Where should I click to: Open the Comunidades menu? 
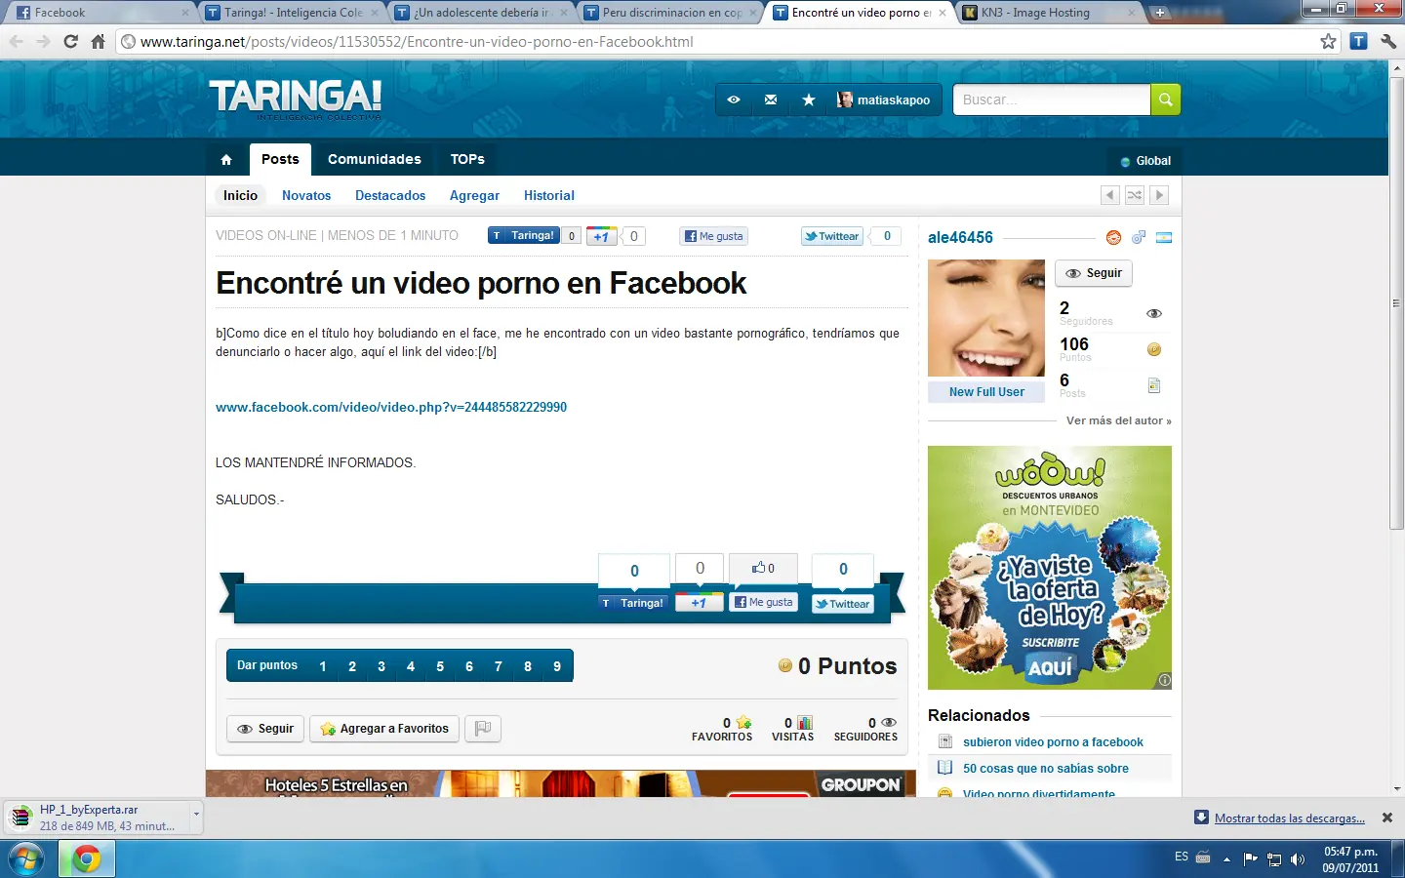374,159
